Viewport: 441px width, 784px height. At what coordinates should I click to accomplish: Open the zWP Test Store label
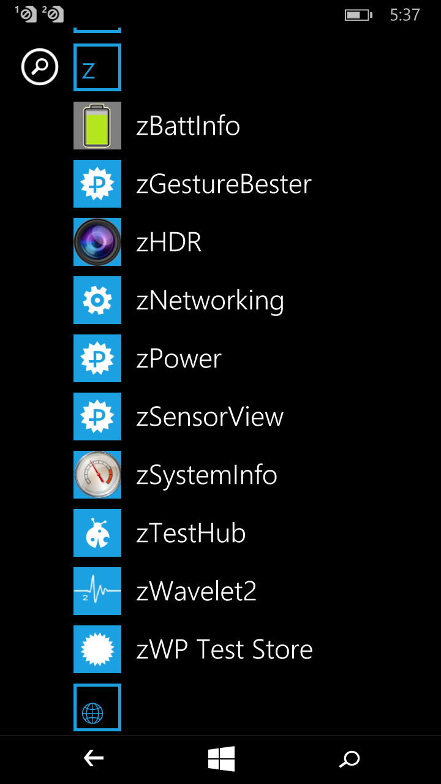pos(224,650)
